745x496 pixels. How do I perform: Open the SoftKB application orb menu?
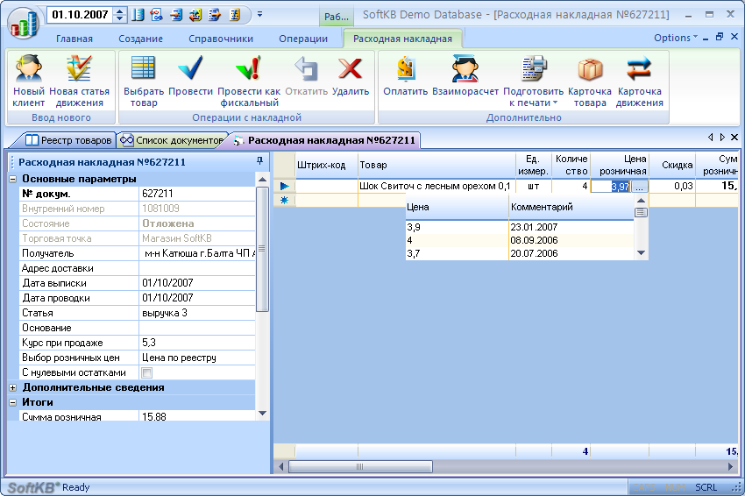pyautogui.click(x=22, y=24)
